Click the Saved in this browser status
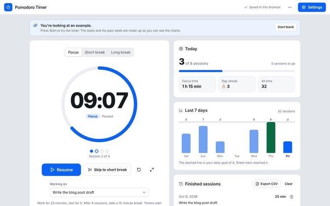This screenshot has height=206, width=330. click(262, 7)
